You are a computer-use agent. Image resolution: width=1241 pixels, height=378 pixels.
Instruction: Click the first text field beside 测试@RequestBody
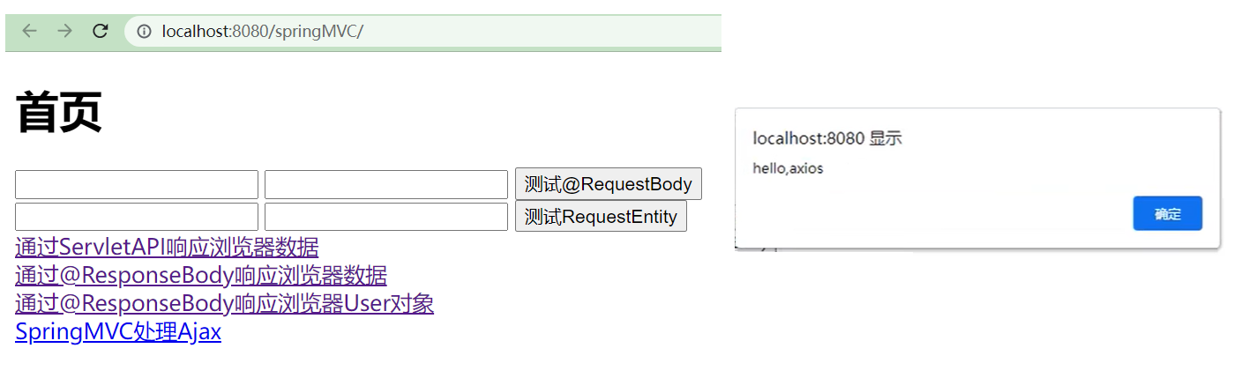click(137, 185)
